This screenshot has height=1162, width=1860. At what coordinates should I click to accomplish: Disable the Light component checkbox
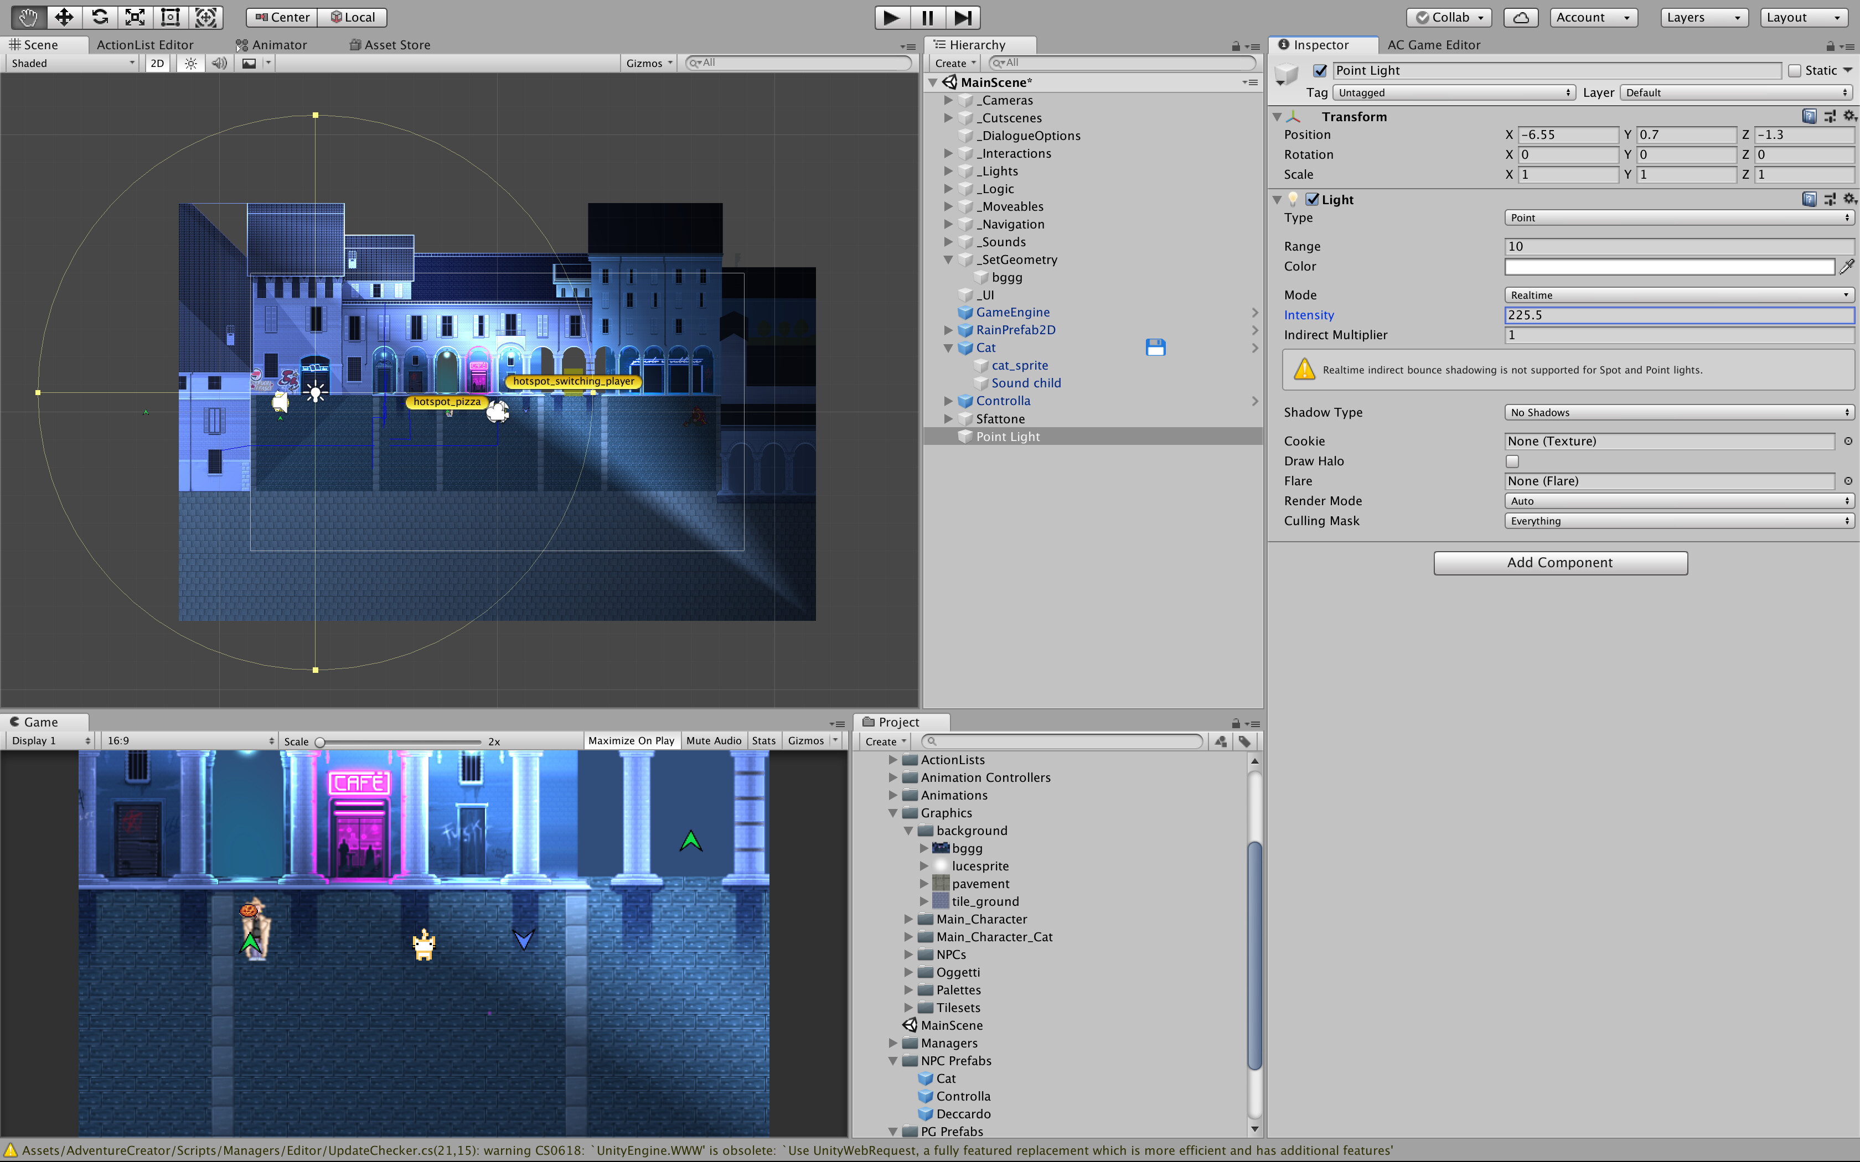tap(1313, 199)
